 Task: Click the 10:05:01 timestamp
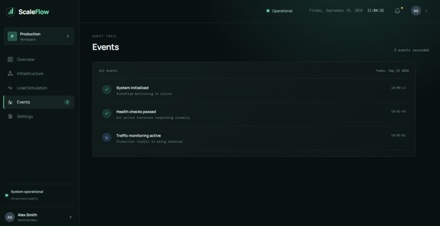pyautogui.click(x=399, y=135)
